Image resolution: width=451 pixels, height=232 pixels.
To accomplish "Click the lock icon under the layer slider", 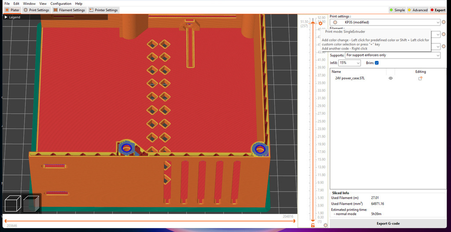I will point(313,225).
